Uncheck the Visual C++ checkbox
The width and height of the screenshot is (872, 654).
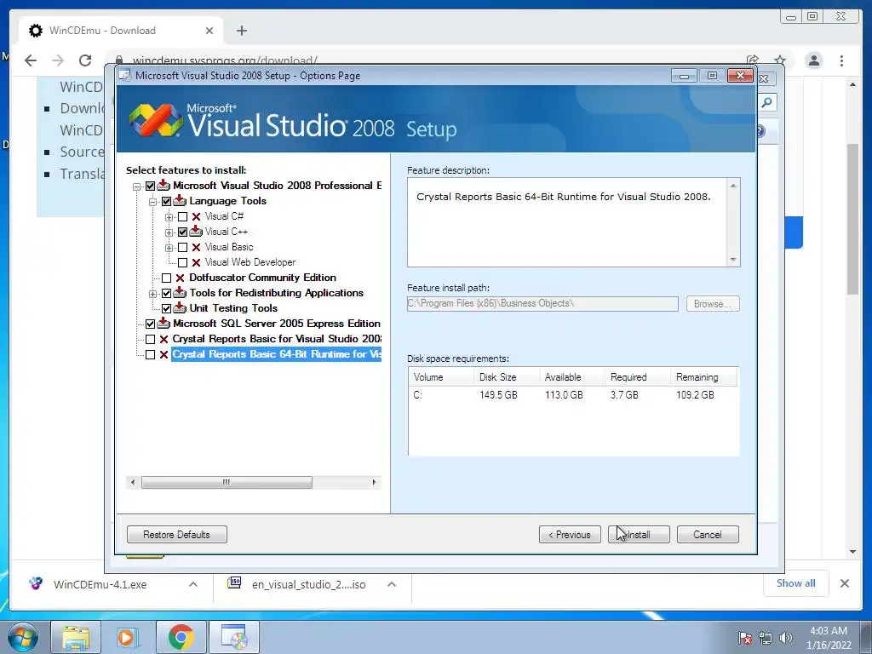(182, 232)
